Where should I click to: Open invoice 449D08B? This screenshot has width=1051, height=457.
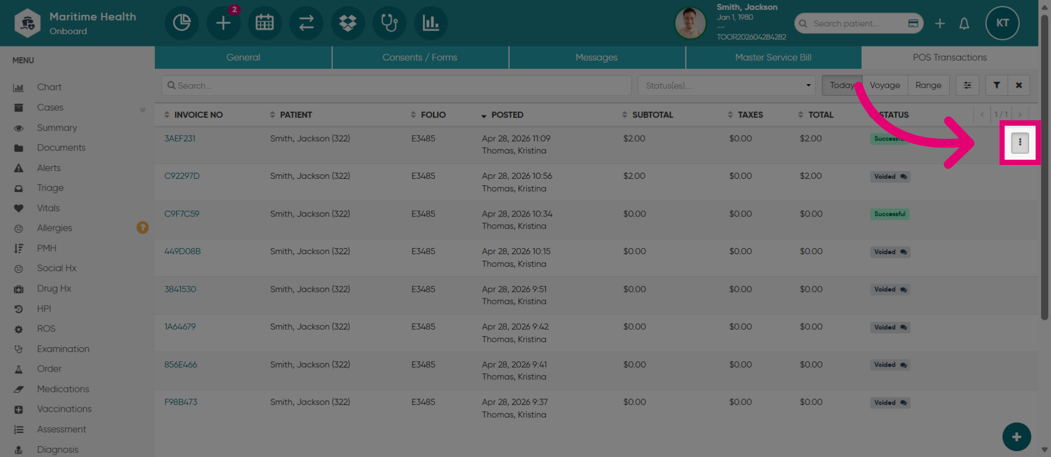tap(183, 251)
